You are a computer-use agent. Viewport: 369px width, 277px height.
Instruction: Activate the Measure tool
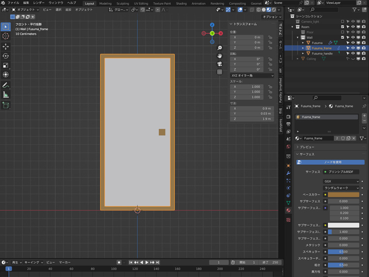point(6,95)
